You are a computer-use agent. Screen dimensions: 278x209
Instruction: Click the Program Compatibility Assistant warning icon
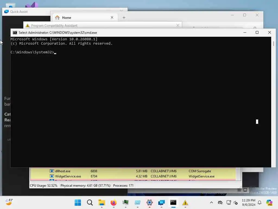coord(27,26)
